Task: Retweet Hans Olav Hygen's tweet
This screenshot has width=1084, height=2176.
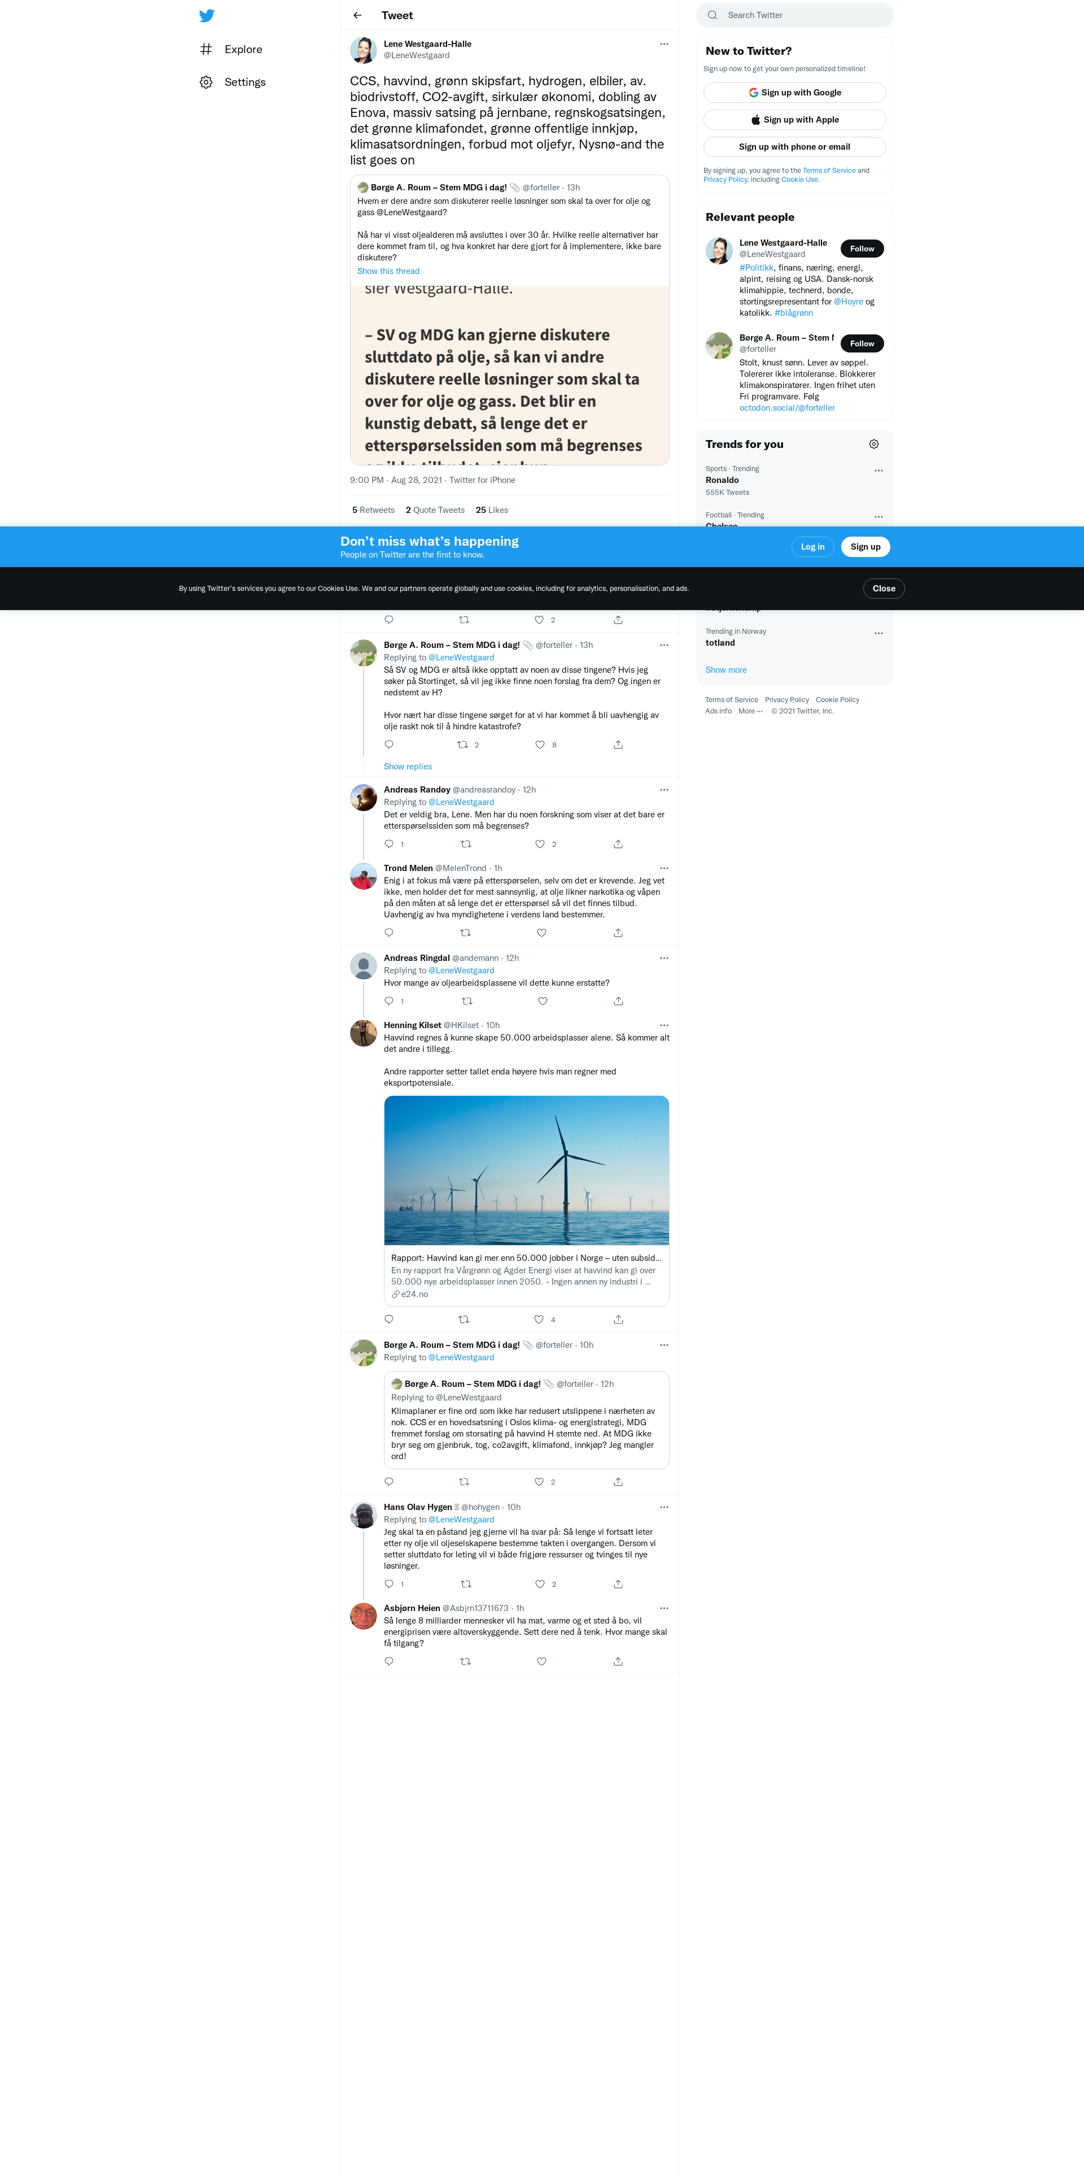Action: [x=466, y=1584]
